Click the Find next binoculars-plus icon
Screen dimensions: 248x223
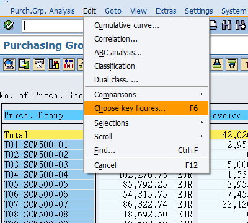coord(241,25)
